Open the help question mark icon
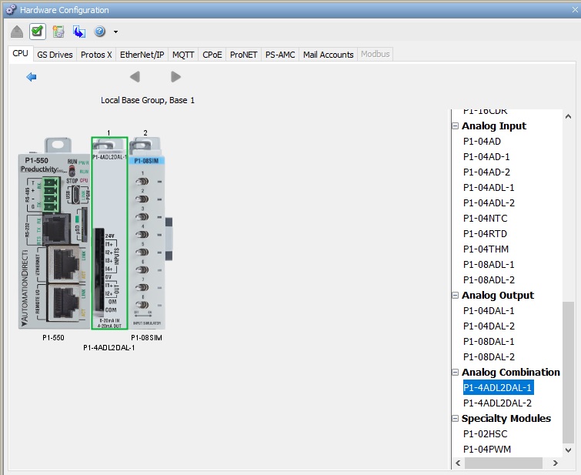Screen dimensions: 581x475 point(100,32)
